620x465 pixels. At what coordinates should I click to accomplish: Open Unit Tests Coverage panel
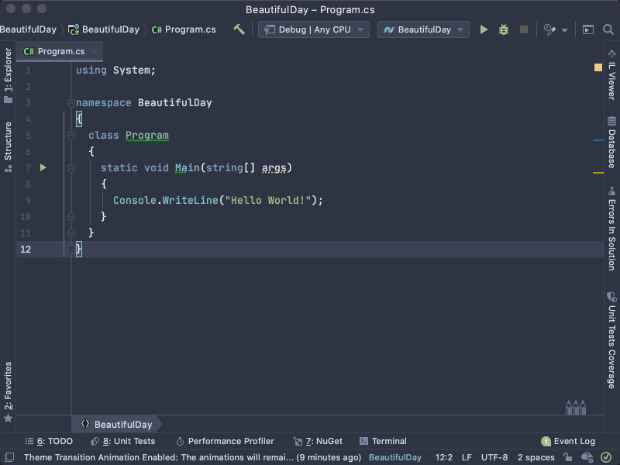point(611,340)
